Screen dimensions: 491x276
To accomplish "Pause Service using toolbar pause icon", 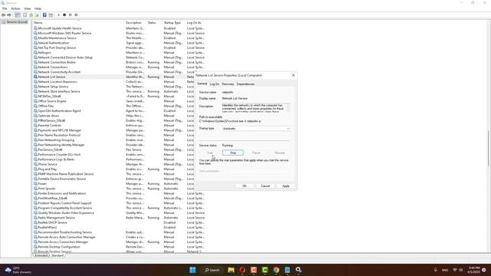I will 70,15.
